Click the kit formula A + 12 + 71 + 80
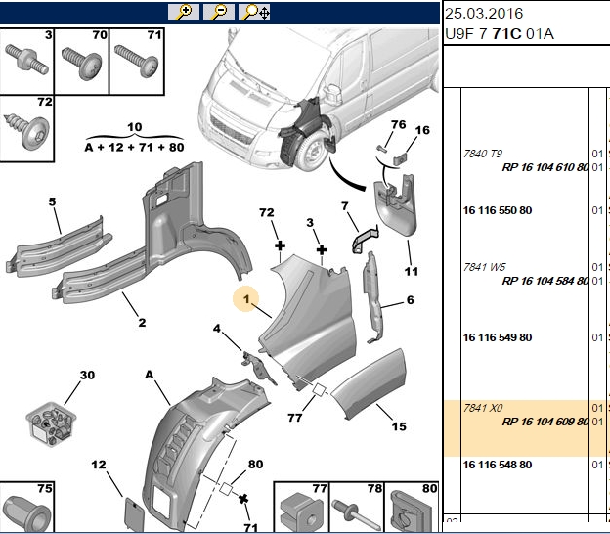This screenshot has width=610, height=534. [x=134, y=147]
